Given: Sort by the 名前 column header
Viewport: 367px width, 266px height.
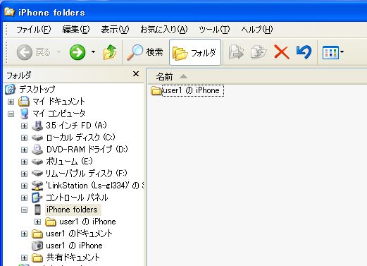Looking at the screenshot, I should point(164,77).
